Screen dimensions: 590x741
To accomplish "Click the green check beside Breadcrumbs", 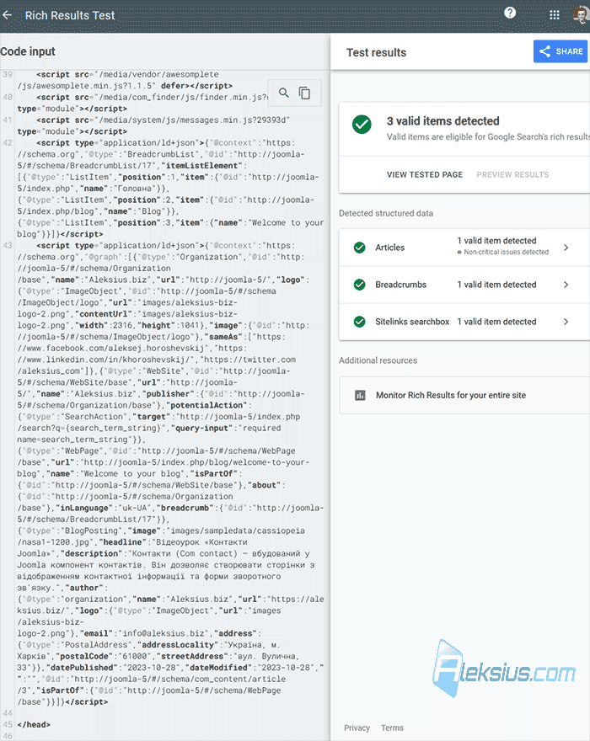I will pyautogui.click(x=360, y=285).
